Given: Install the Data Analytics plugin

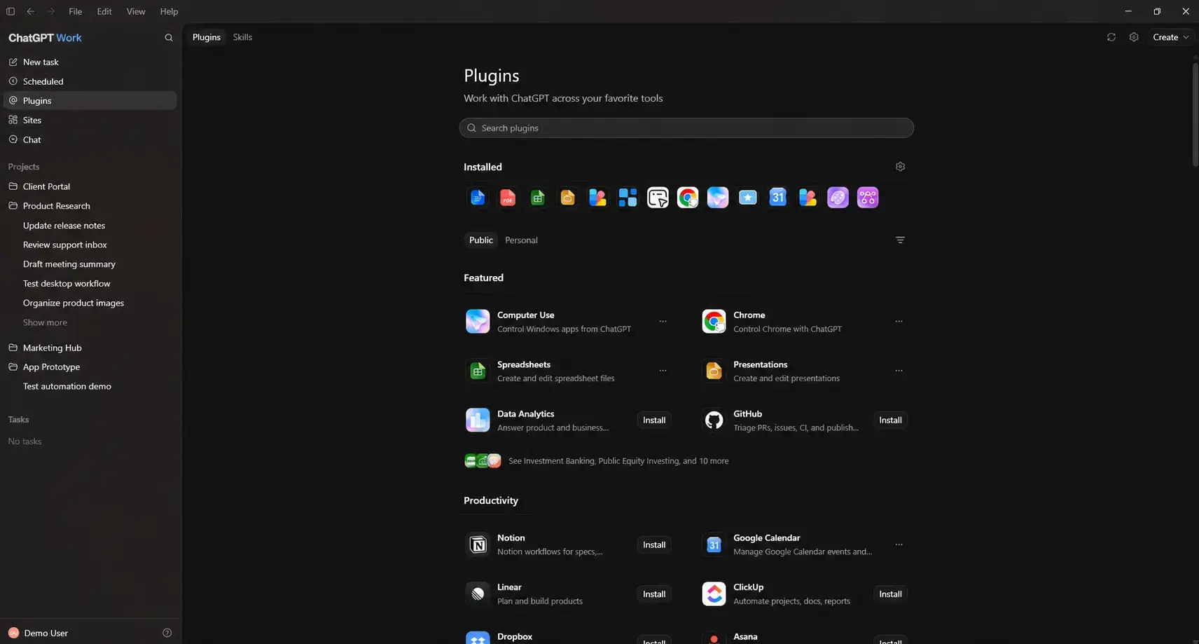Looking at the screenshot, I should [x=654, y=420].
